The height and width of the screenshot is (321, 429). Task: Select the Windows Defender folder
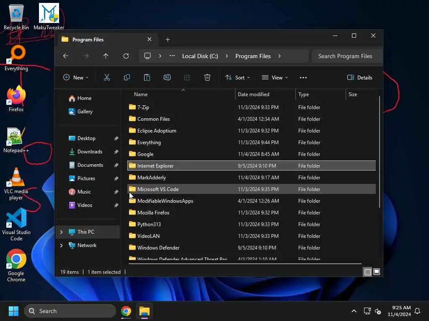(x=251, y=248)
